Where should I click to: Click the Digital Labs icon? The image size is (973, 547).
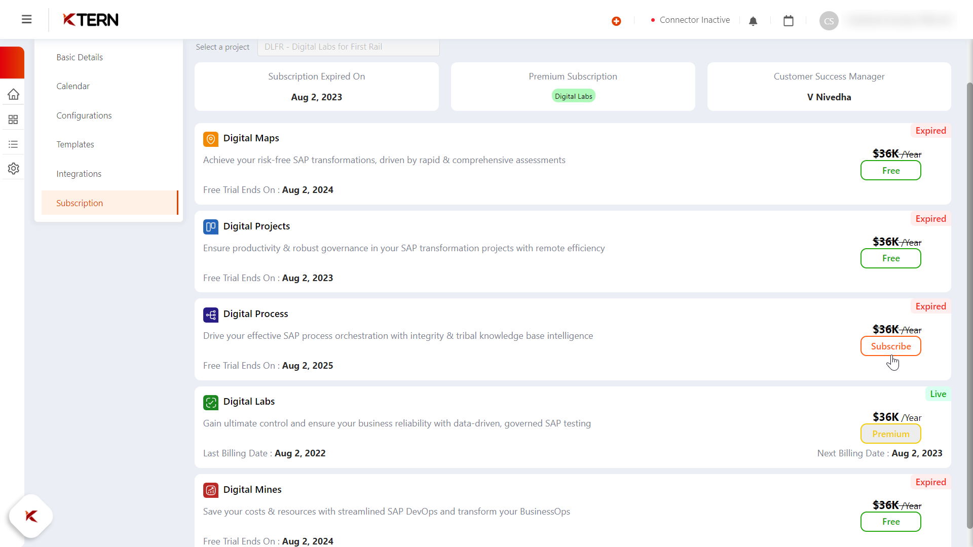coord(211,402)
